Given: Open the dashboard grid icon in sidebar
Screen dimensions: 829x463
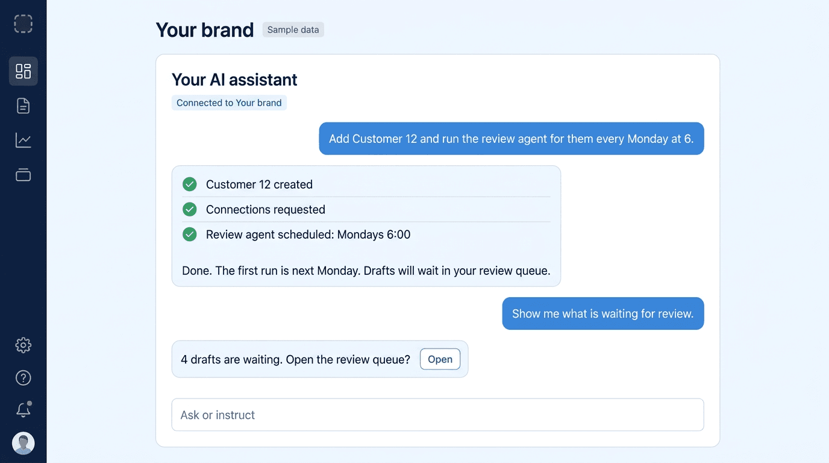Looking at the screenshot, I should pyautogui.click(x=23, y=71).
